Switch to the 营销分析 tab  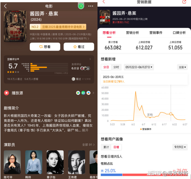coord(132,33)
